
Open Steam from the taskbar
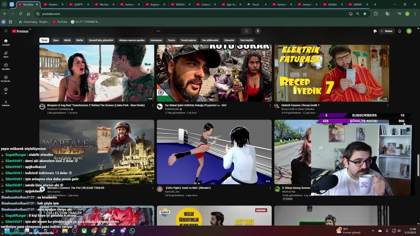tap(113, 231)
